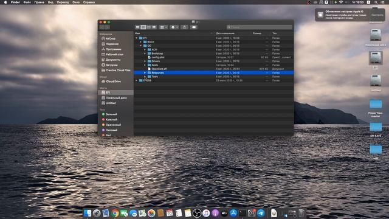Open Программы (Applications) in sidebar
This screenshot has width=389, height=219.
pyautogui.click(x=111, y=49)
